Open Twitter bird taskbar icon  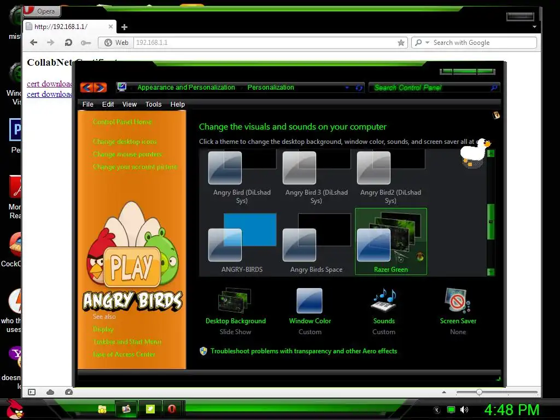point(150,409)
